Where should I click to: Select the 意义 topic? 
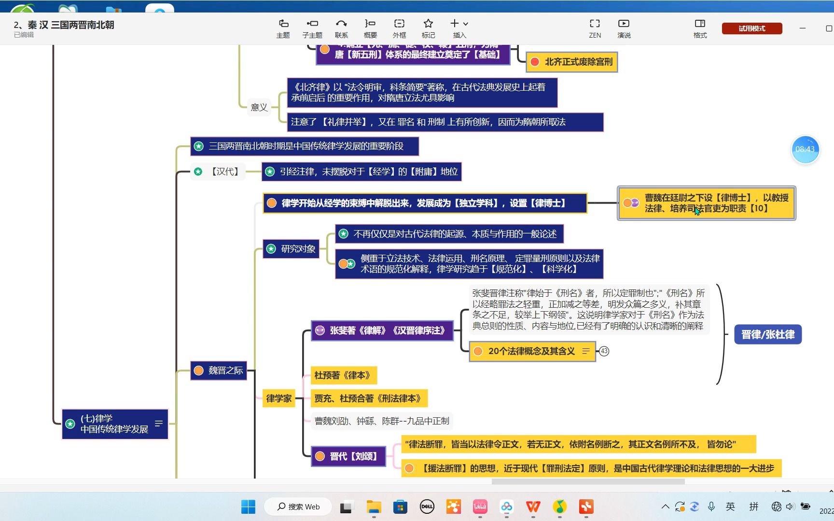pos(259,107)
